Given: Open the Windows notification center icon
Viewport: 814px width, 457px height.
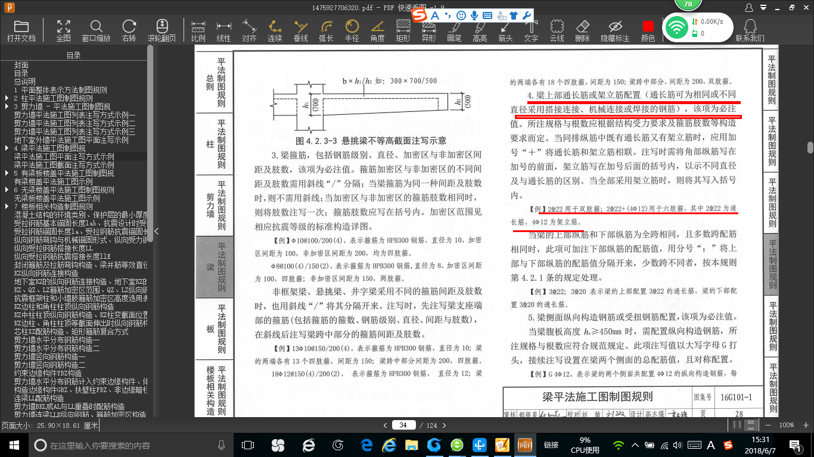Looking at the screenshot, I should [x=794, y=445].
